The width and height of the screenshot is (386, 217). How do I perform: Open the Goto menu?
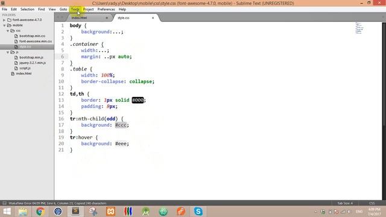(63, 10)
